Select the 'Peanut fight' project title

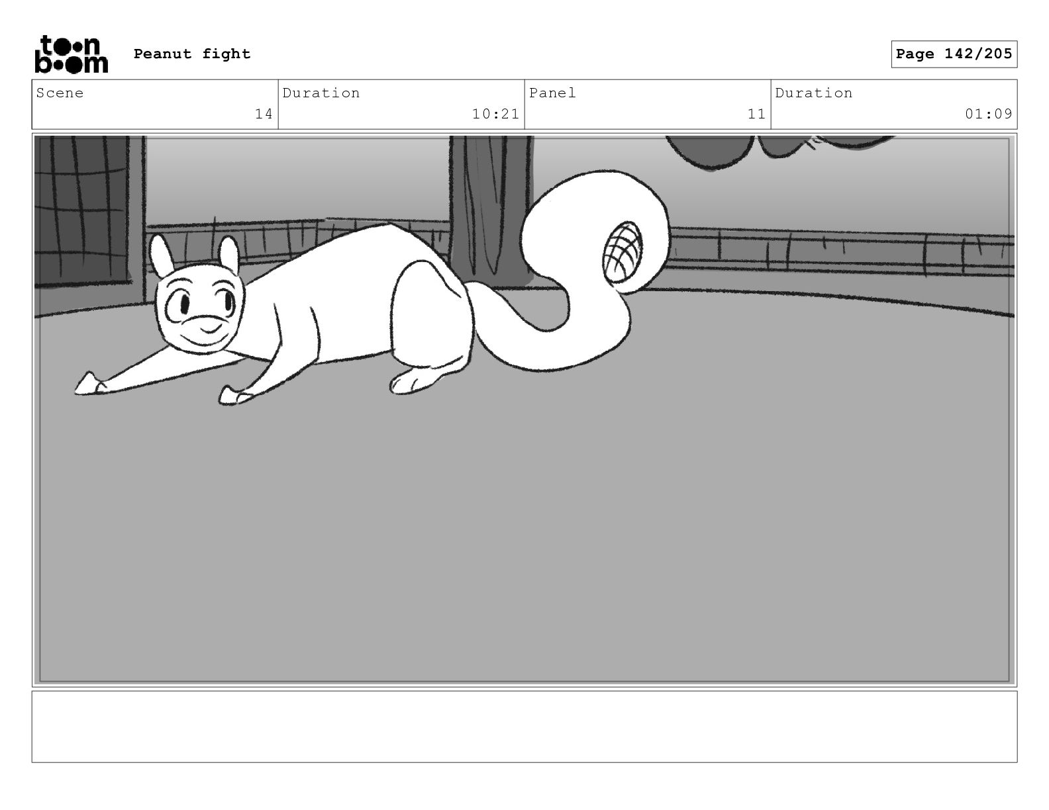tap(192, 54)
